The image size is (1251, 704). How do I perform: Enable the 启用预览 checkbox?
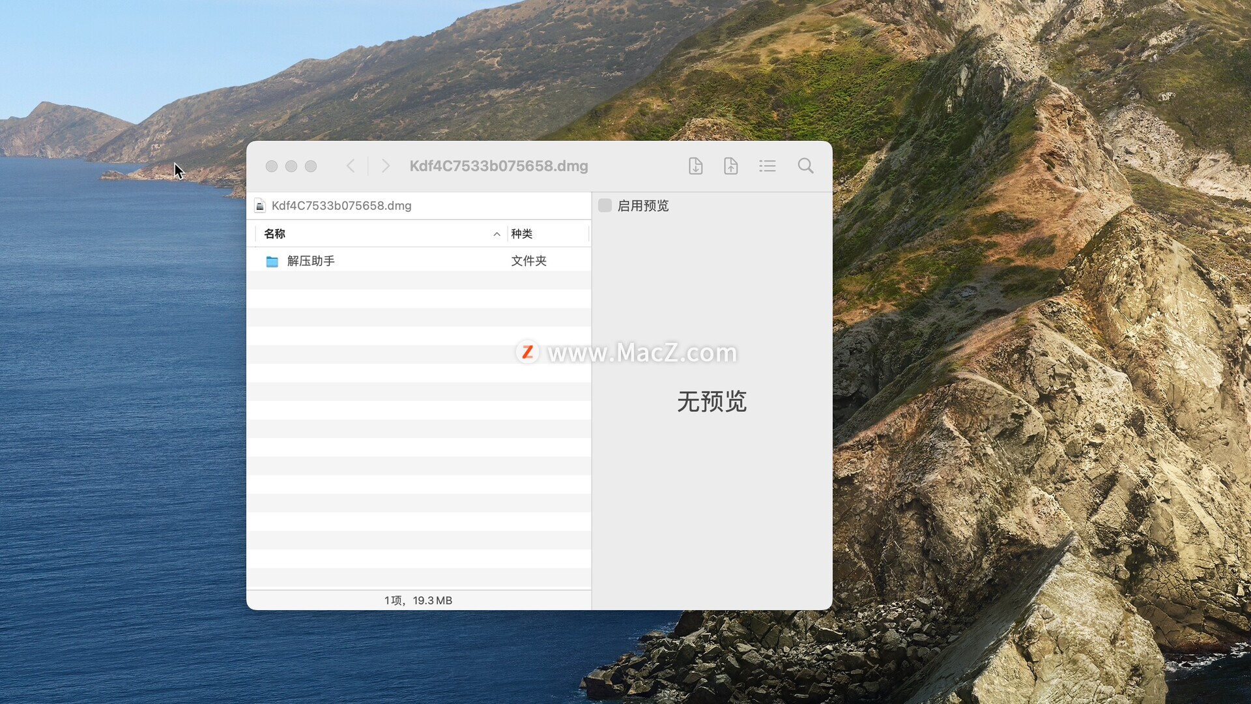(x=605, y=205)
